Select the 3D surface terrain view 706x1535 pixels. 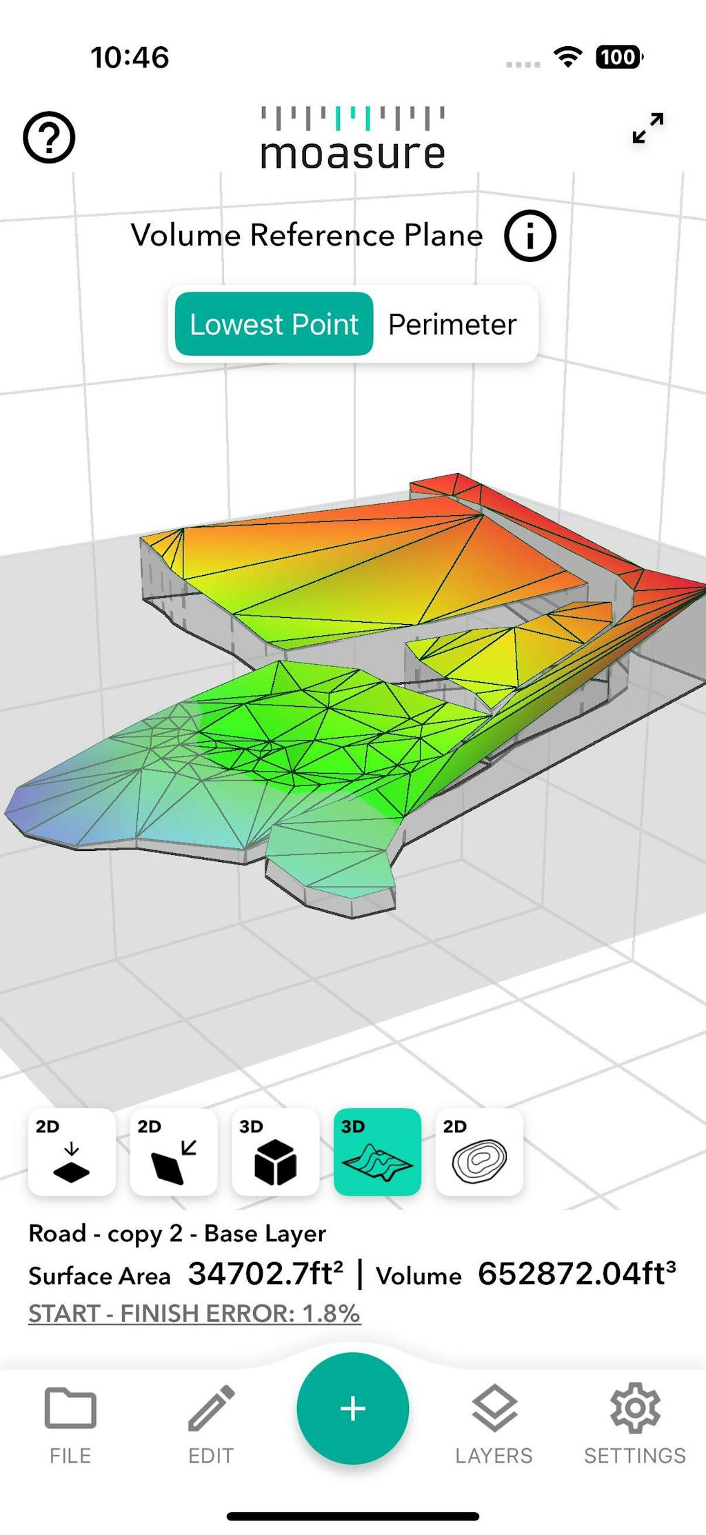[377, 1152]
